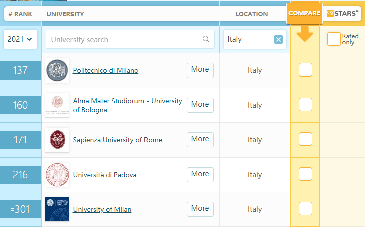Open the Università di Padova logo
The height and width of the screenshot is (227, 365).
pyautogui.click(x=57, y=175)
